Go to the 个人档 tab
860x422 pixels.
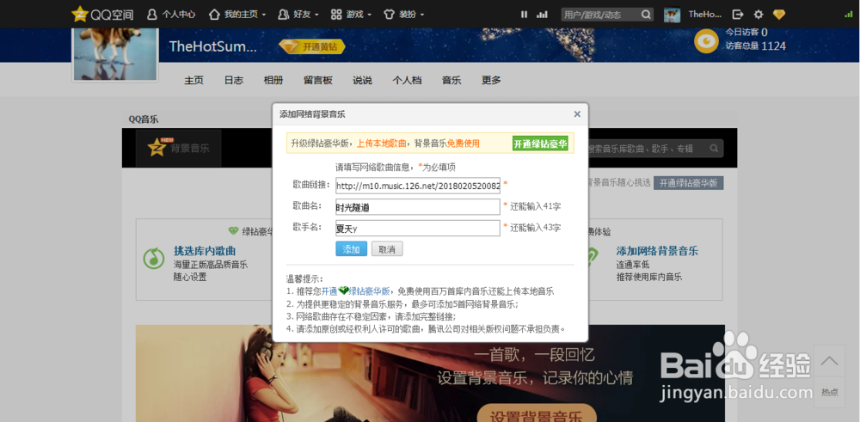(407, 81)
